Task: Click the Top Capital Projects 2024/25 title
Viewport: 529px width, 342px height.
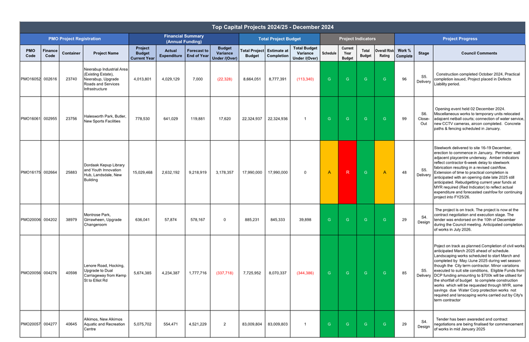Action: 273,27
